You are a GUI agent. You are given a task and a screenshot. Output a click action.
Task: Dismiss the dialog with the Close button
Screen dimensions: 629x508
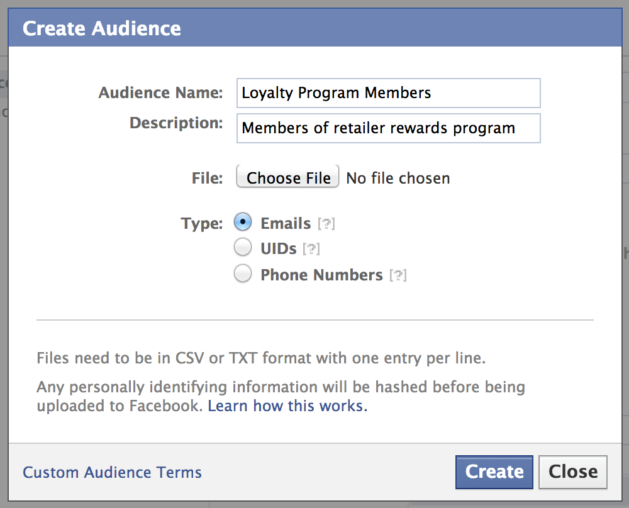tap(573, 472)
